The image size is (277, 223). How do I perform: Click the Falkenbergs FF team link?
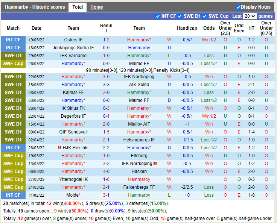(x=139, y=187)
